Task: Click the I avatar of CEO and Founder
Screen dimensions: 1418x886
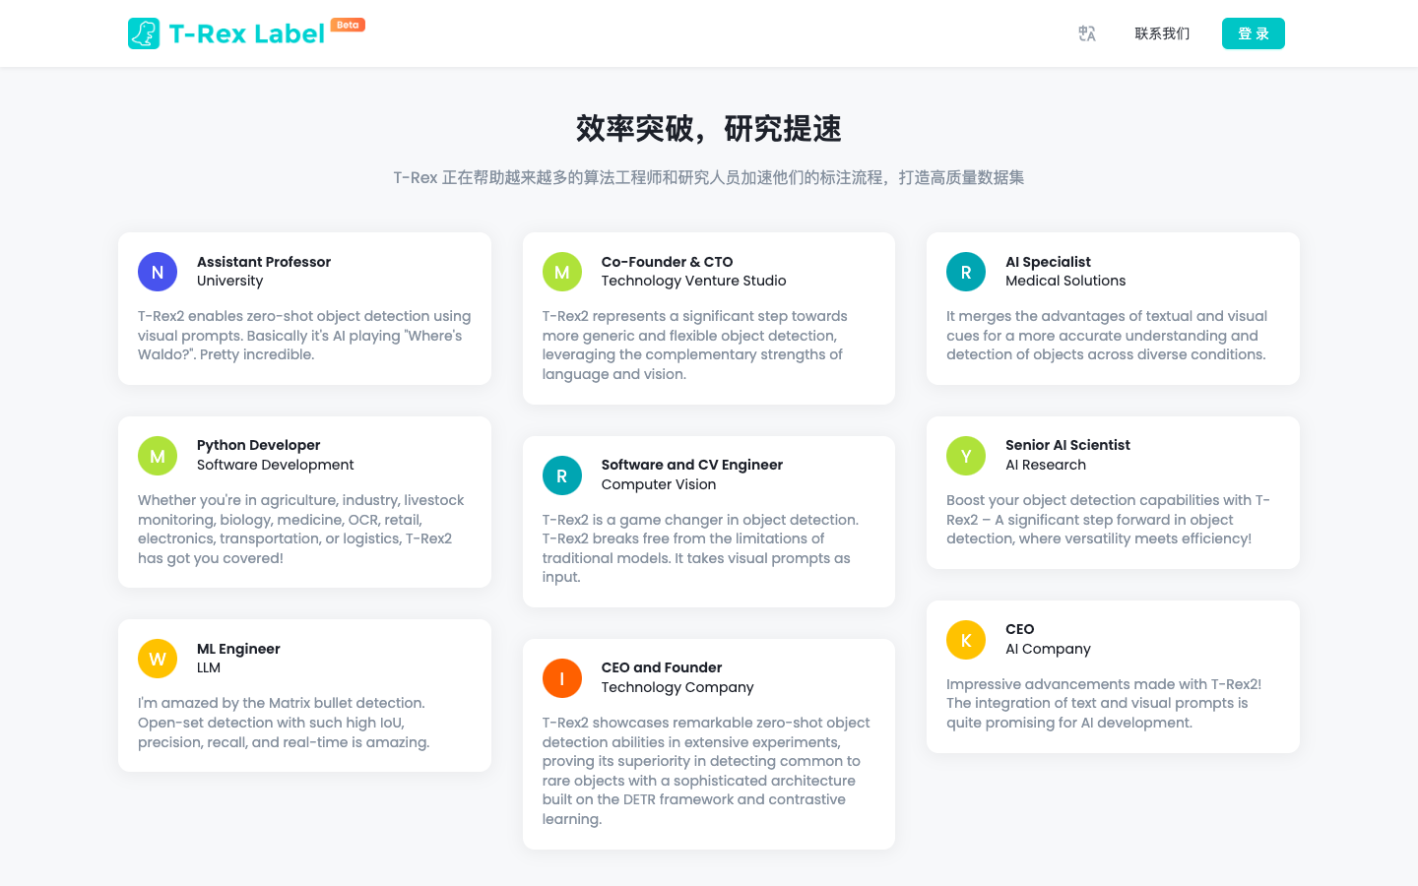Action: [562, 678]
